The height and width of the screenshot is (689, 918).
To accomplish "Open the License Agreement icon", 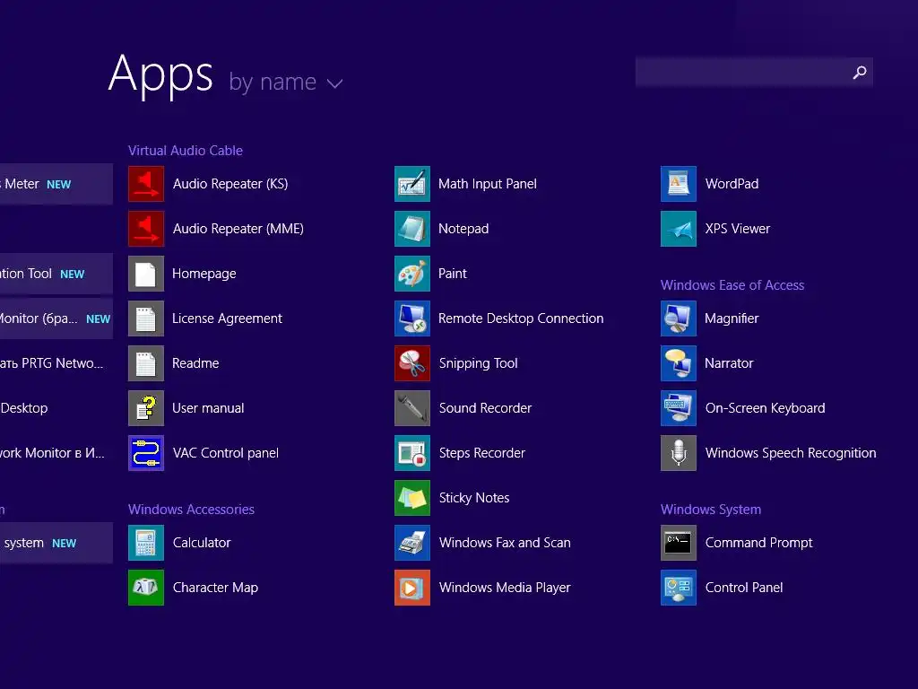I will 146,318.
